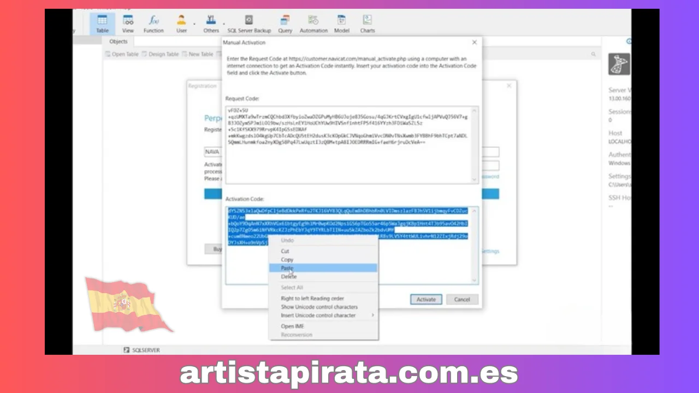Click the Cancel button
Viewport: 699px width, 393px height.
(462, 299)
